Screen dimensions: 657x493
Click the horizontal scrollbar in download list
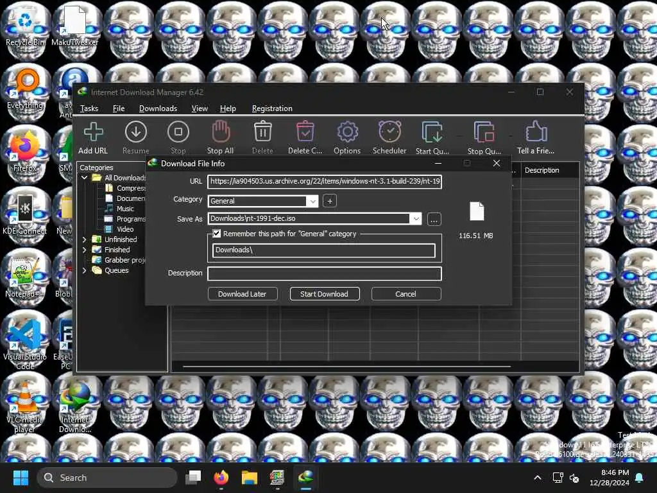[x=346, y=367]
